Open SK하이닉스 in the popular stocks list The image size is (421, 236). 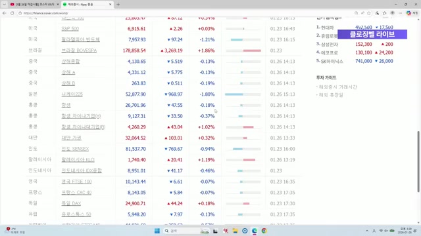tap(332, 61)
